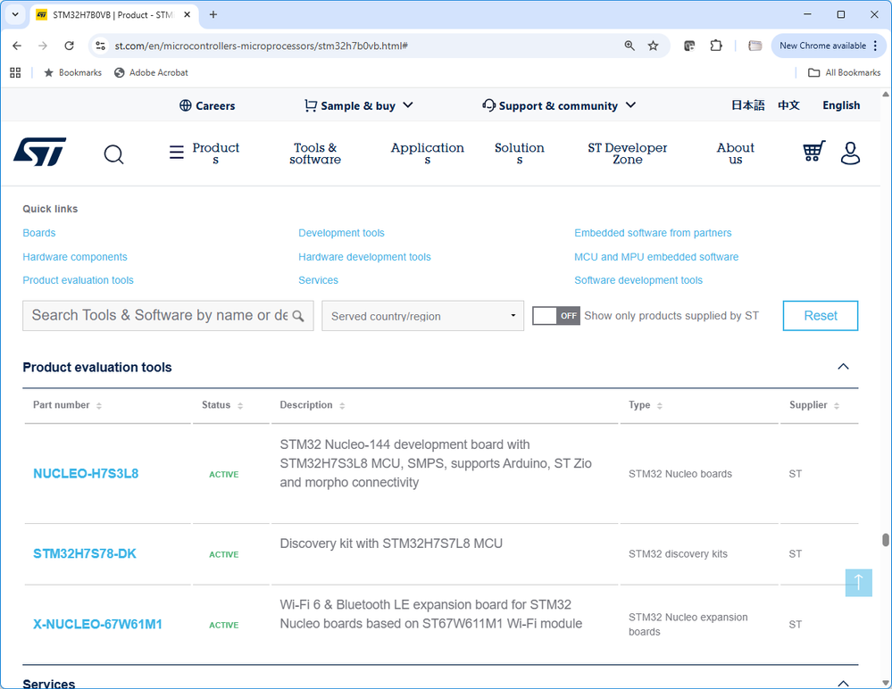Reload the page
The image size is (892, 689).
point(69,46)
